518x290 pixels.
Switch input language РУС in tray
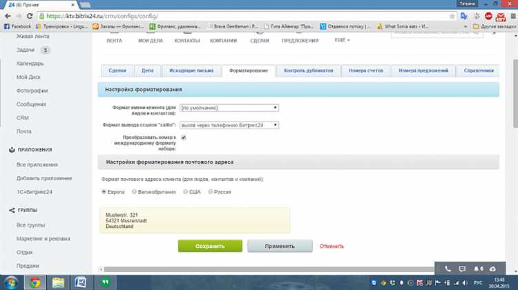click(478, 283)
